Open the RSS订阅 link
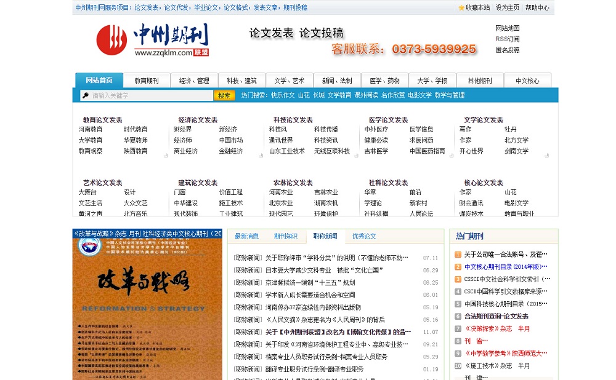616x380 pixels. pos(508,39)
